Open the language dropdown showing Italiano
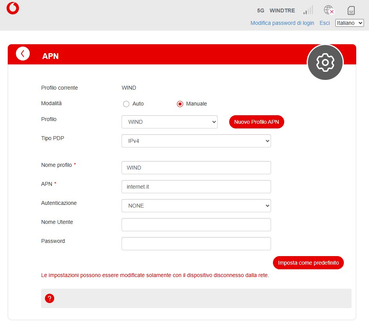Image resolution: width=369 pixels, height=324 pixels. (349, 23)
